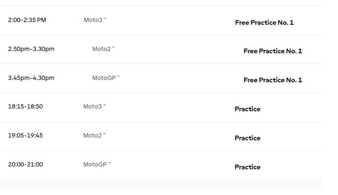This screenshot has height=195, width=338.
Task: Click the 2.50pm-3.30pm time slot
Action: [x=31, y=49]
